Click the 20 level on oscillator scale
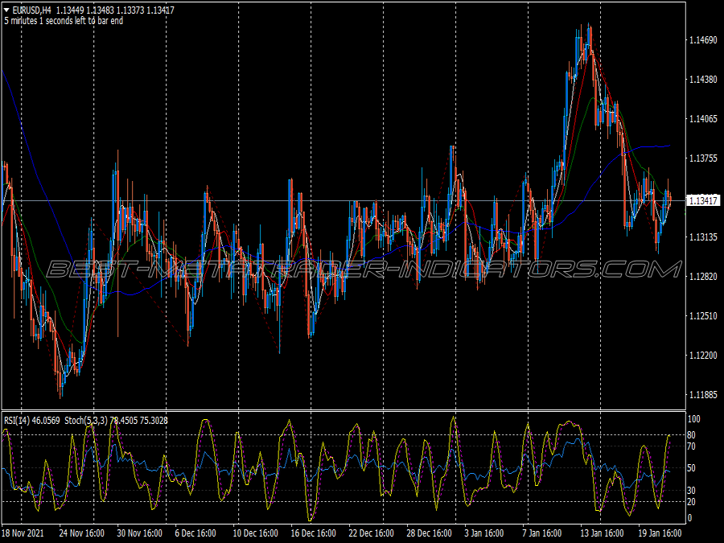Viewport: 724px width, 543px height. 691,502
